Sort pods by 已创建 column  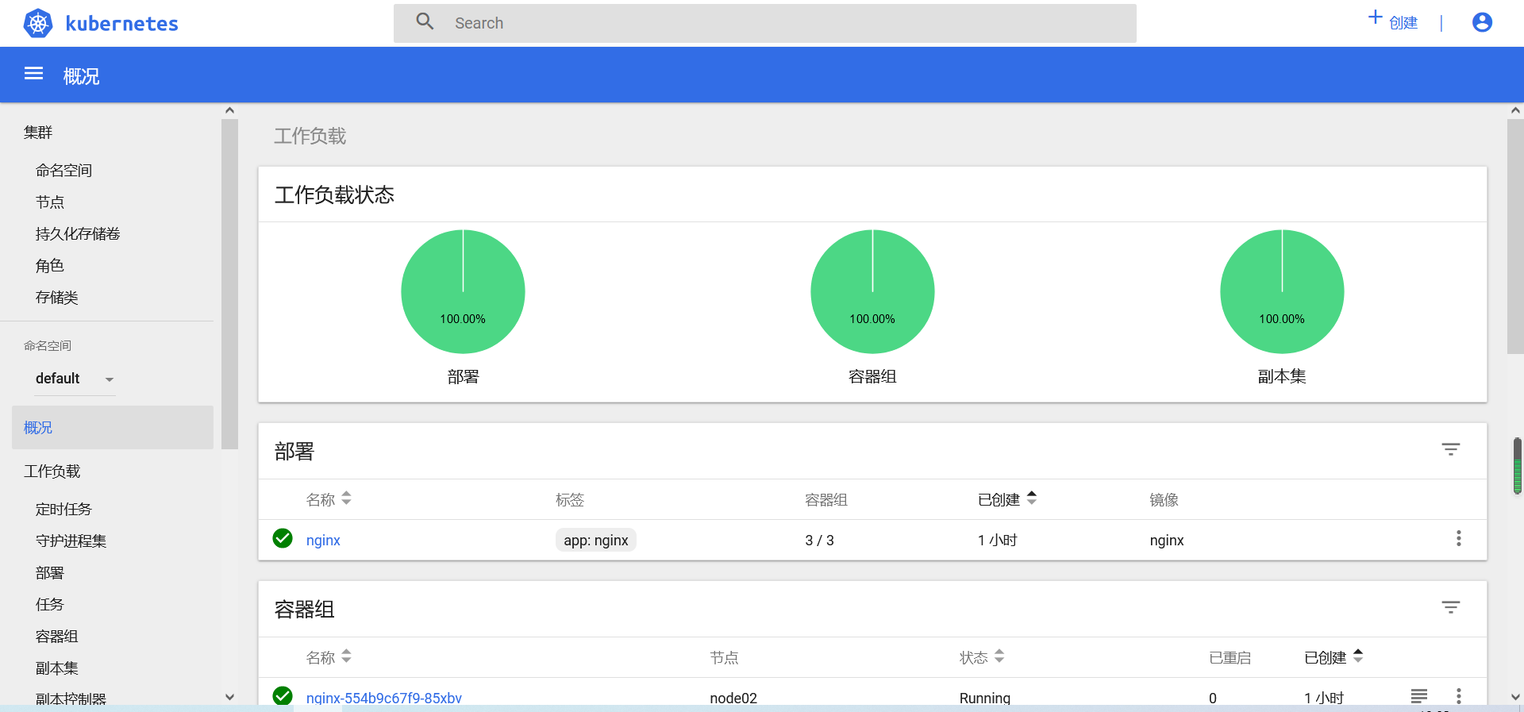(1333, 657)
